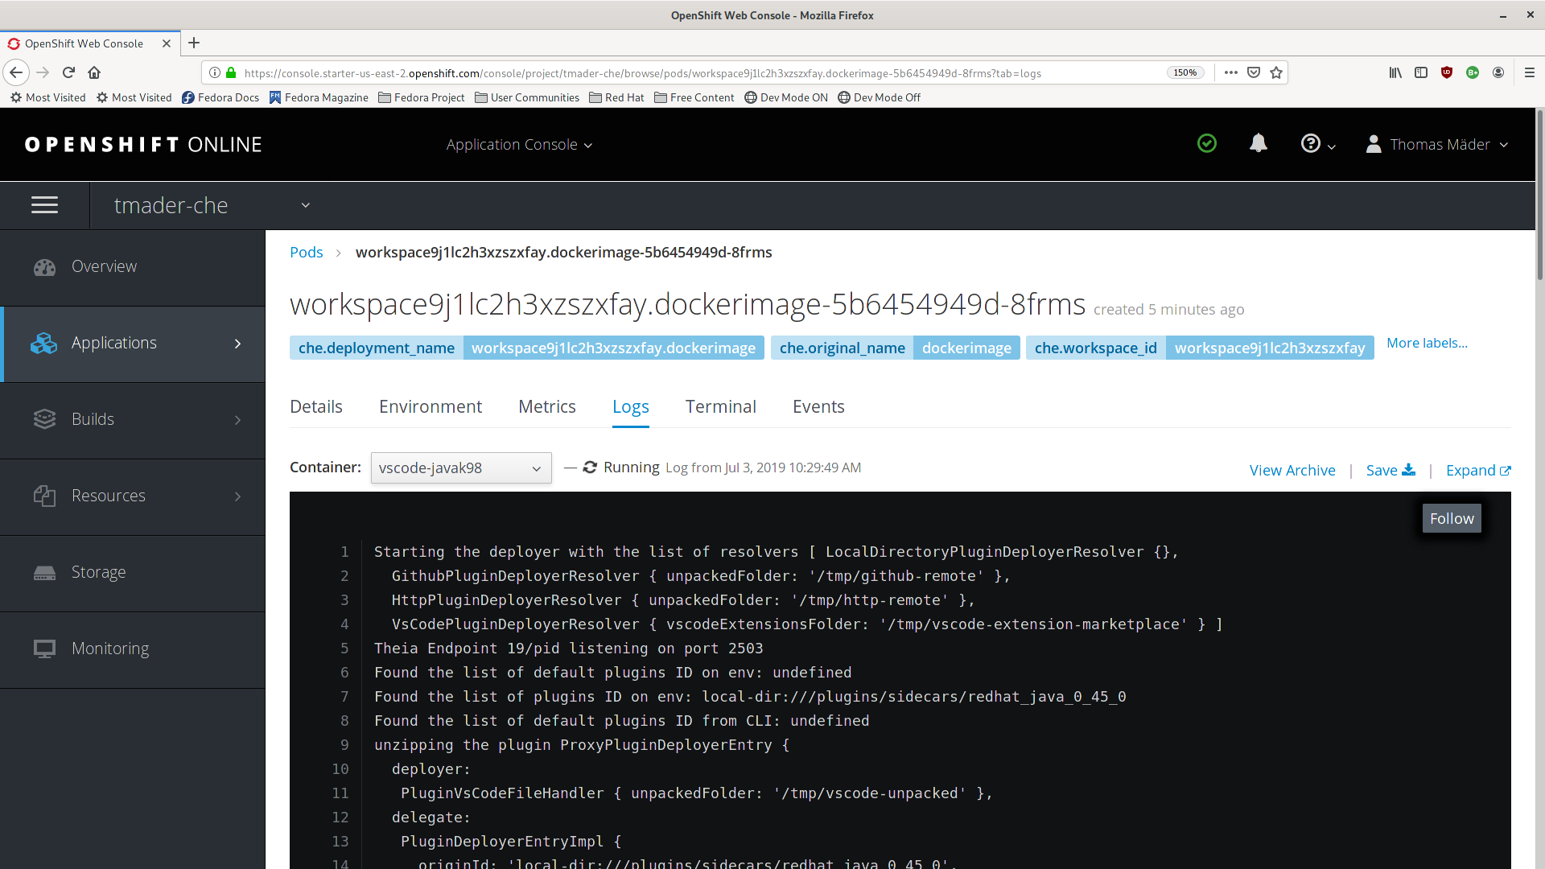Screen dimensions: 1545x869
Task: Click the notifications bell icon
Action: pos(1258,143)
